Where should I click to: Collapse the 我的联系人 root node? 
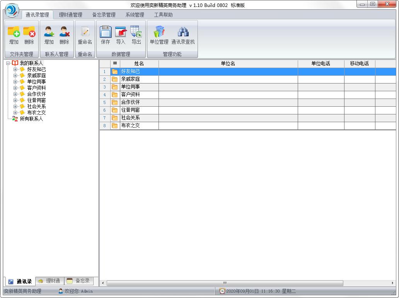point(8,63)
